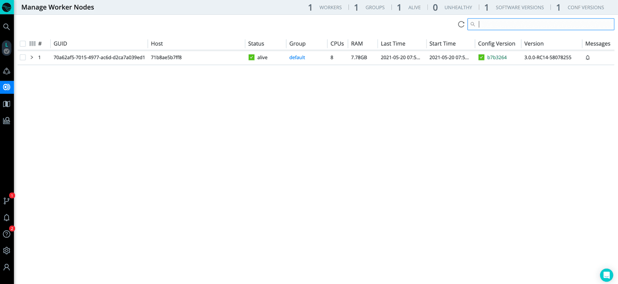Open the user profile icon in sidebar

tap(7, 267)
